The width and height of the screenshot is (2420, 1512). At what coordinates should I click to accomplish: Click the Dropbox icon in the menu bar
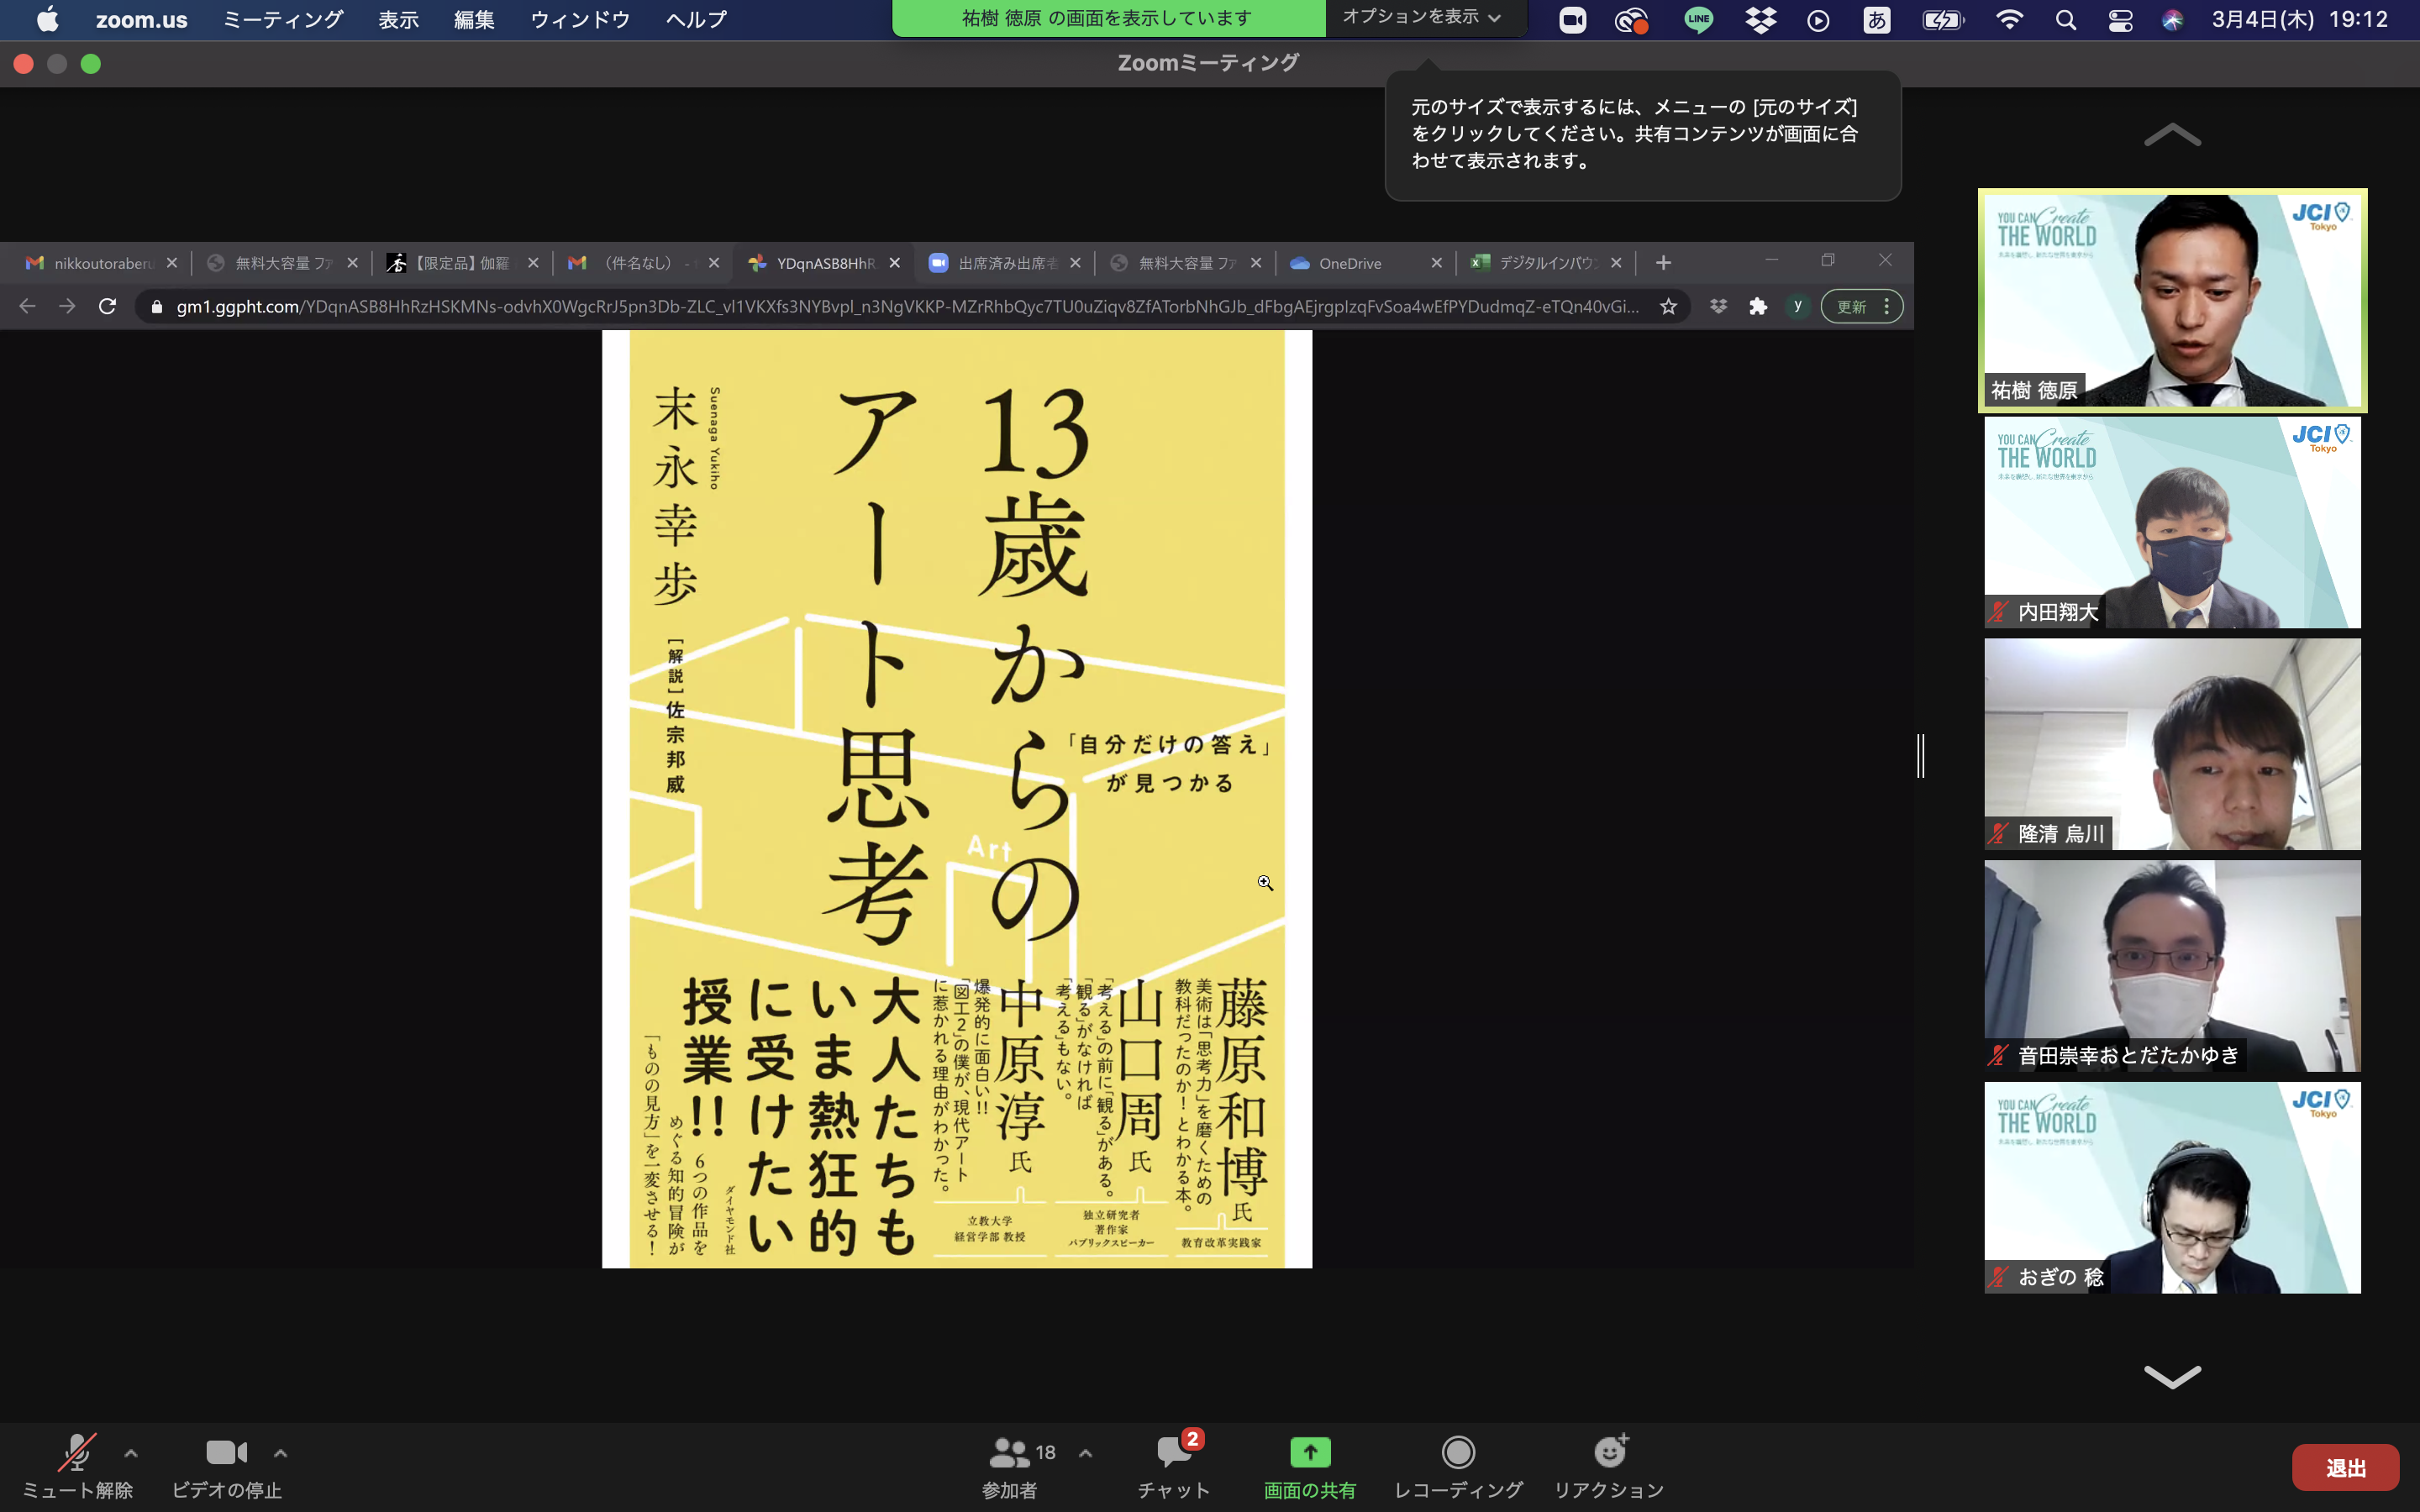coord(1760,20)
